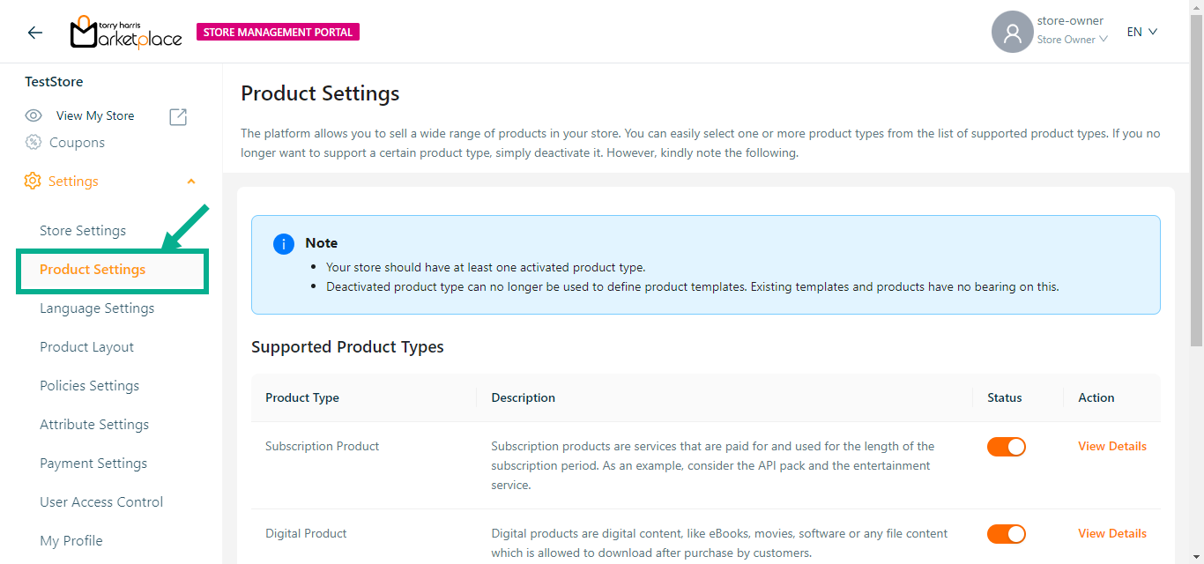The image size is (1204, 564).
Task: View Details for Digital Product
Action: point(1111,533)
